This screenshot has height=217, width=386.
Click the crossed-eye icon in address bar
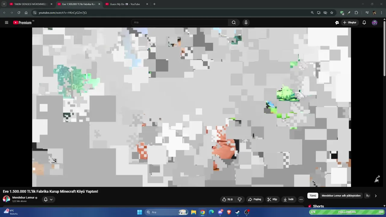pos(325,13)
